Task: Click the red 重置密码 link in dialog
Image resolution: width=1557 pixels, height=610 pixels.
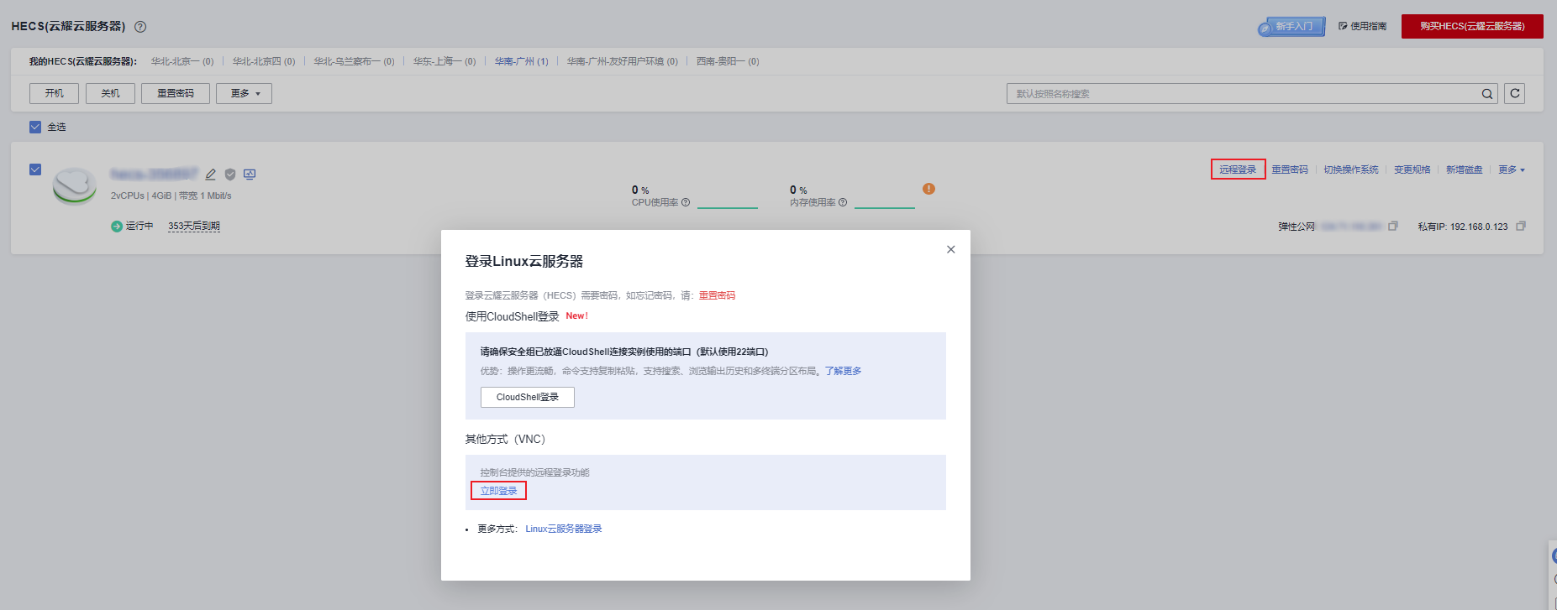Action: pos(717,295)
